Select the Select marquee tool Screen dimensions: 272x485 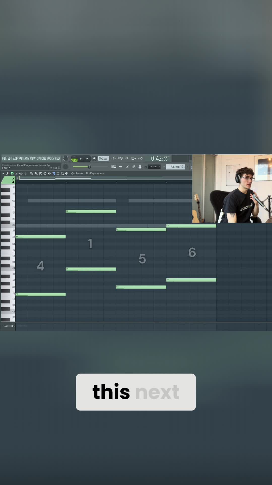point(58,173)
